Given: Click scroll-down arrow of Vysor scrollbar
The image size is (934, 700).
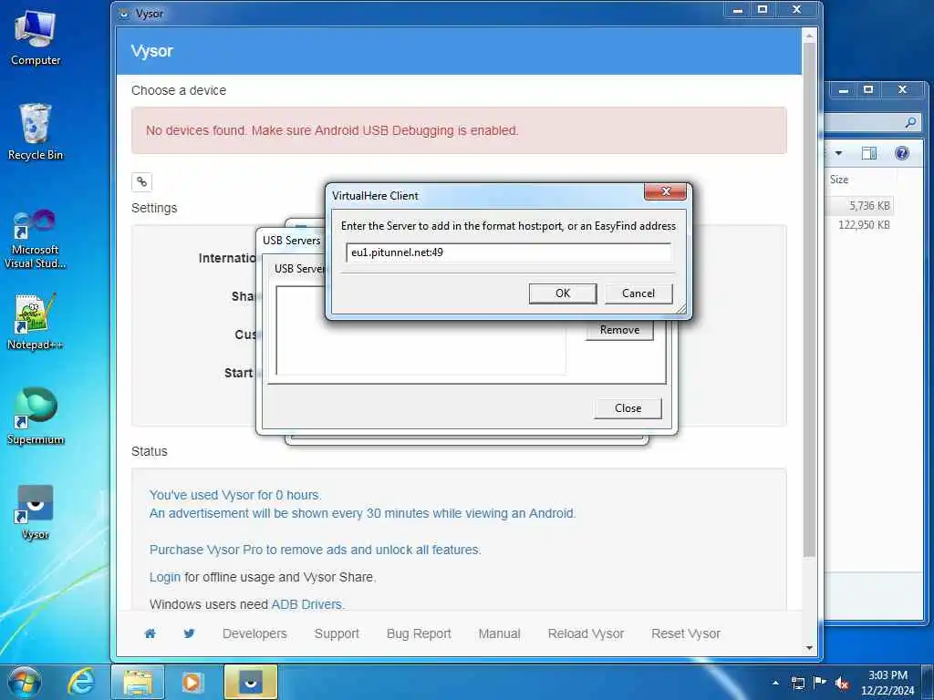Looking at the screenshot, I should coord(809,648).
